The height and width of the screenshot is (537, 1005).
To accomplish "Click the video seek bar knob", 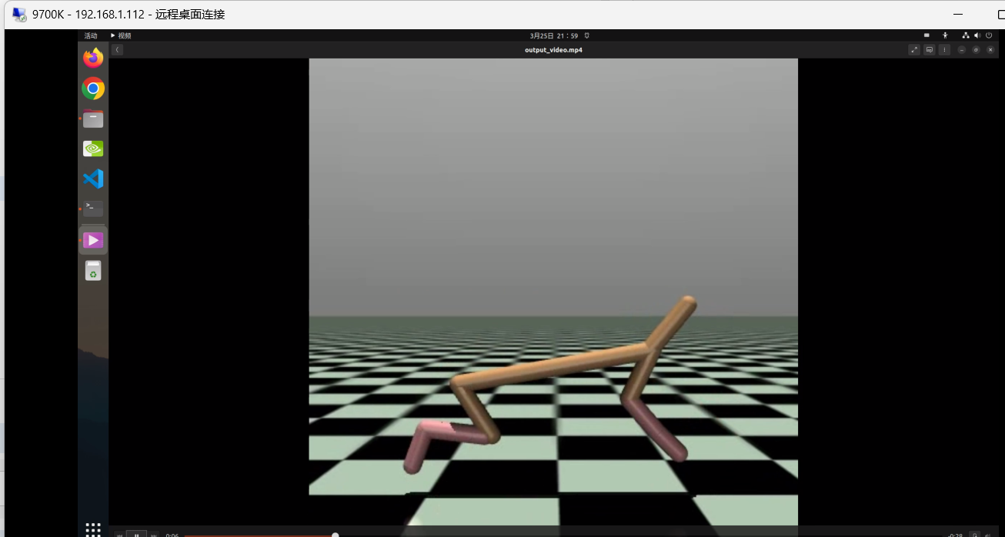I will tap(336, 535).
